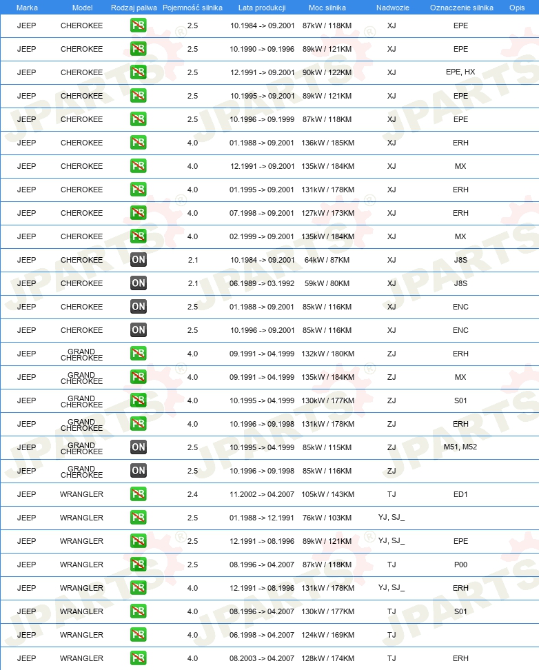Select power cell '132kW / 180KM'
This screenshot has height=670, width=539.
point(327,354)
